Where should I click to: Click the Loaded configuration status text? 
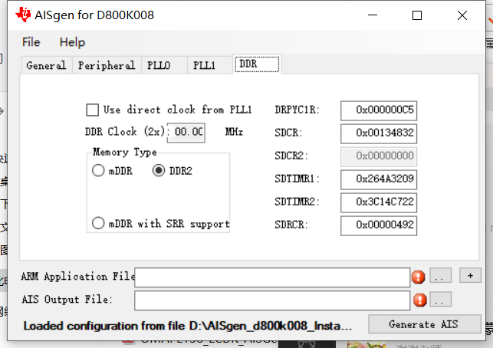(x=187, y=326)
